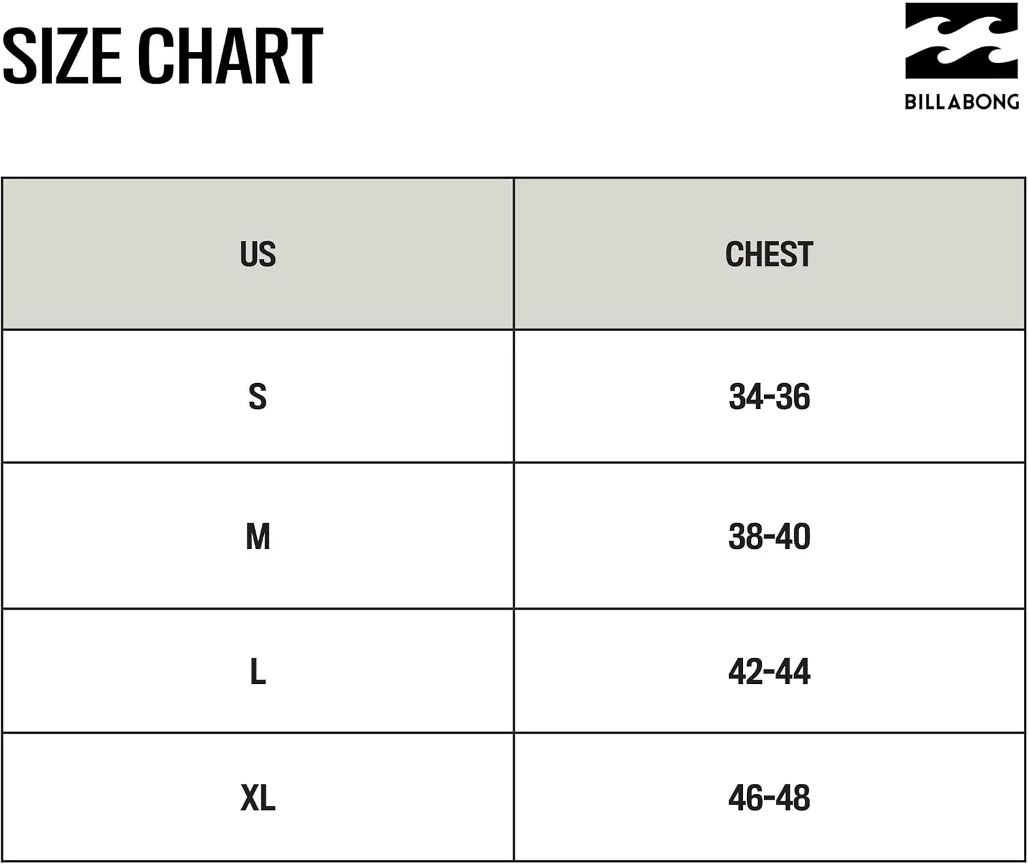Click the Billabong wave logo icon

click(962, 40)
